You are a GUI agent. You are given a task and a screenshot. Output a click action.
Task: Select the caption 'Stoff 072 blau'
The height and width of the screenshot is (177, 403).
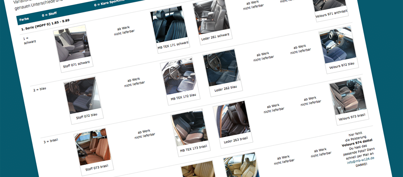pos(87,116)
